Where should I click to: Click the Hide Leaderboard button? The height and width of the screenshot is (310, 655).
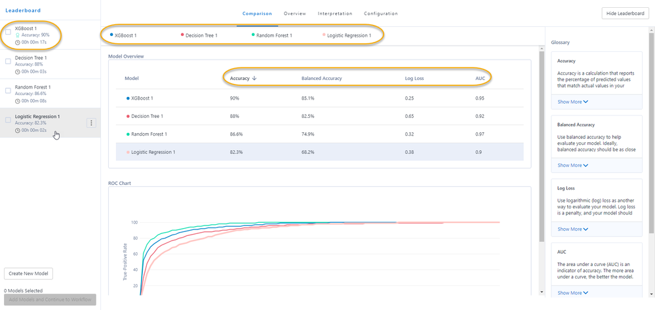pos(625,13)
